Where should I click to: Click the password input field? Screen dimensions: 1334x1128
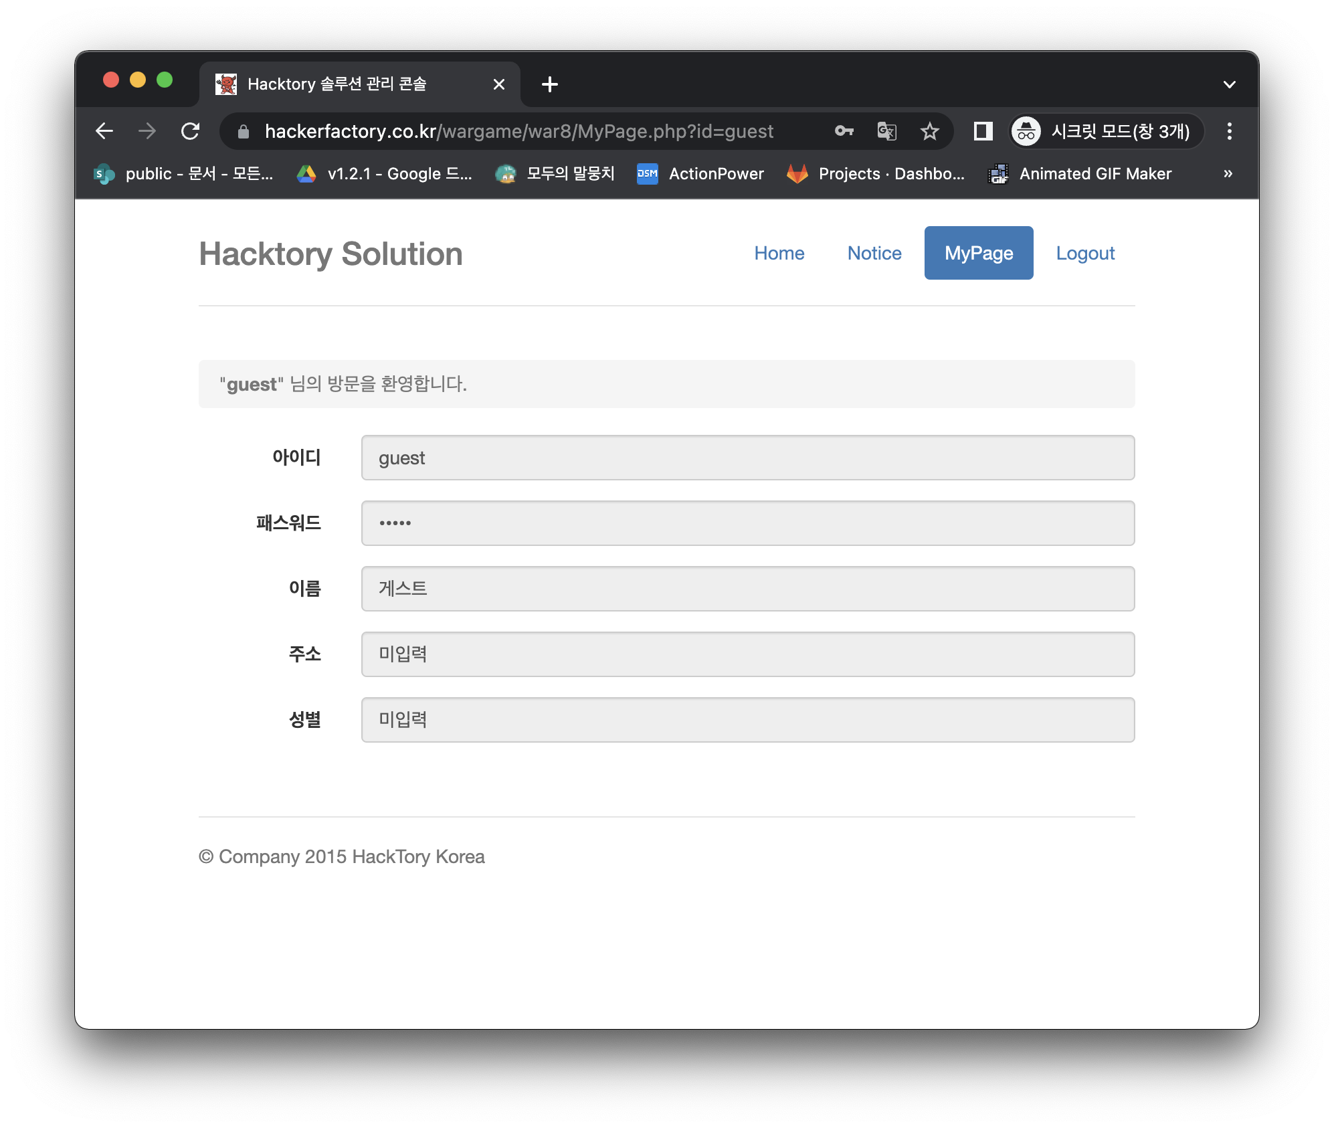(747, 523)
